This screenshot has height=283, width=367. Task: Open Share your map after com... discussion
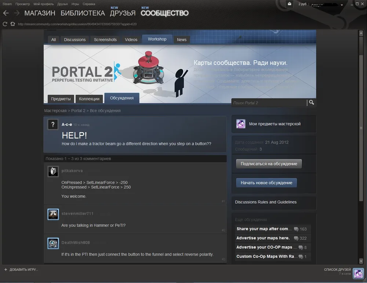tap(264, 229)
